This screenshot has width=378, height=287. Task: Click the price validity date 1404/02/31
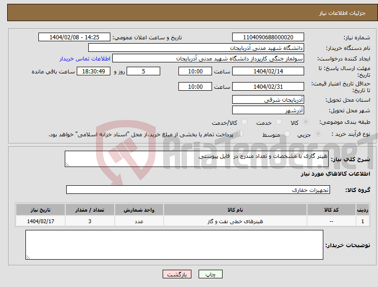tap(268, 86)
